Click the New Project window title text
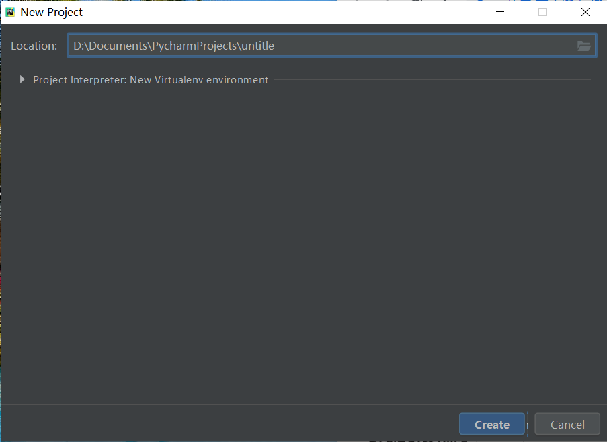 pos(52,12)
